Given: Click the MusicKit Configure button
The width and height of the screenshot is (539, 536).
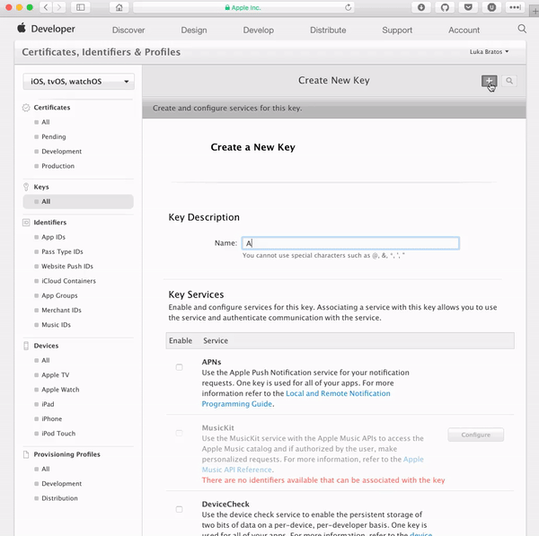Looking at the screenshot, I should coord(476,435).
